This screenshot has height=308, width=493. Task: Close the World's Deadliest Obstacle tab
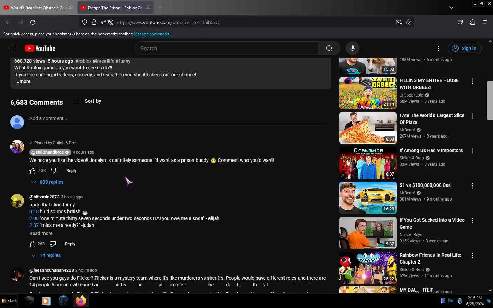tap(71, 8)
